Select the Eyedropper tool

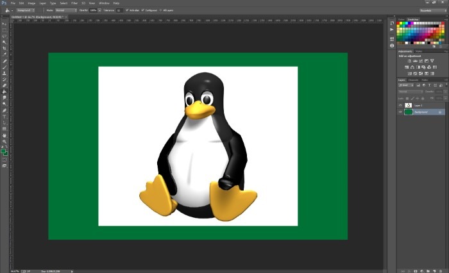pos(4,54)
